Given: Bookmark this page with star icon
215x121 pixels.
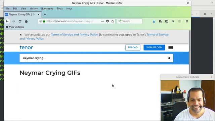Looking at the screenshot, I should [x=113, y=21].
